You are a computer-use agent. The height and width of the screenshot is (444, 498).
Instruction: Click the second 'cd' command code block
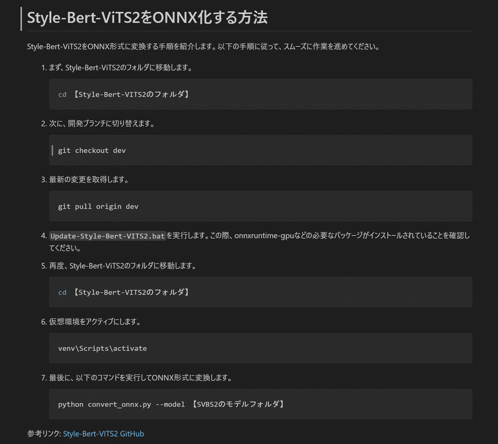coord(261,292)
